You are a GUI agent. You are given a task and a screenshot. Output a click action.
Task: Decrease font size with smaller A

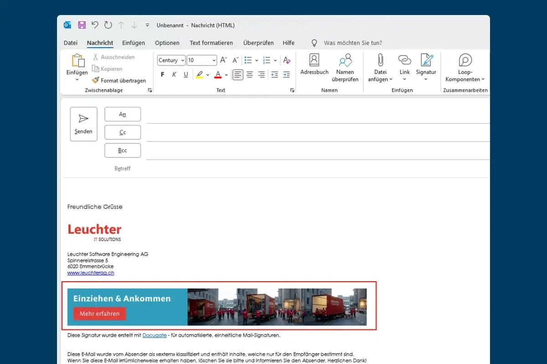(x=236, y=60)
